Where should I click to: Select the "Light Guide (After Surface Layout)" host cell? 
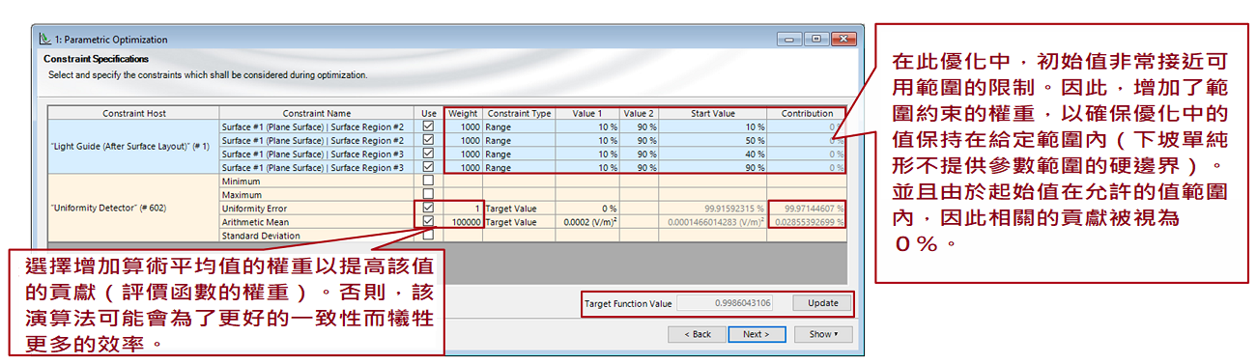click(x=134, y=147)
